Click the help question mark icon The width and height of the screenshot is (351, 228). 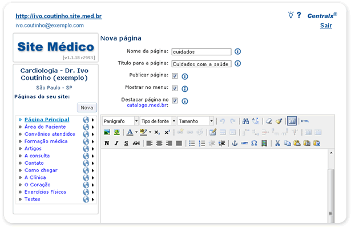298,15
